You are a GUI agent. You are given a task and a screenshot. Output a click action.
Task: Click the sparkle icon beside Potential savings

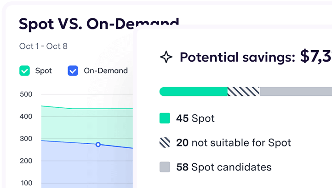pyautogui.click(x=166, y=57)
